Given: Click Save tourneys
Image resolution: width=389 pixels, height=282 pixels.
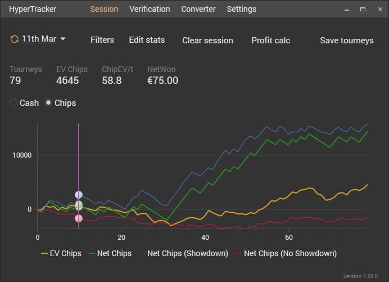Looking at the screenshot, I should coord(346,41).
